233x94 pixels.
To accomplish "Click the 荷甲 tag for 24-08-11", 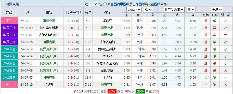I will 9,21.
